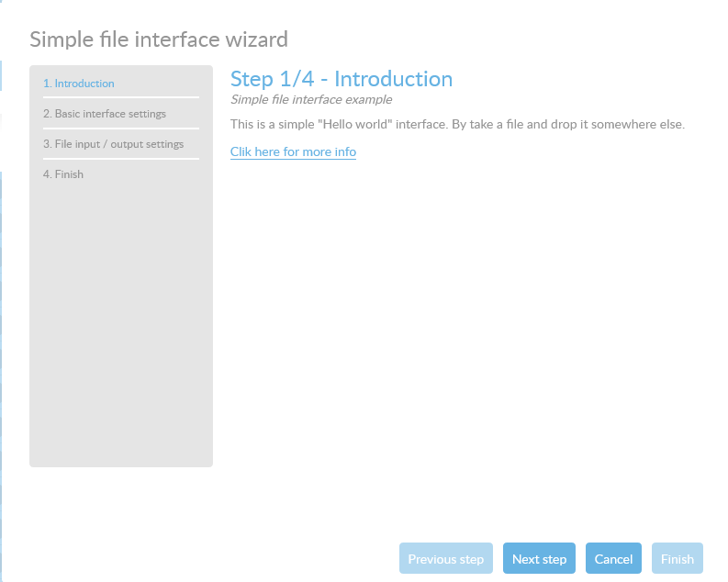Click the divider below Basic interface settings
This screenshot has height=582, width=728.
click(120, 129)
